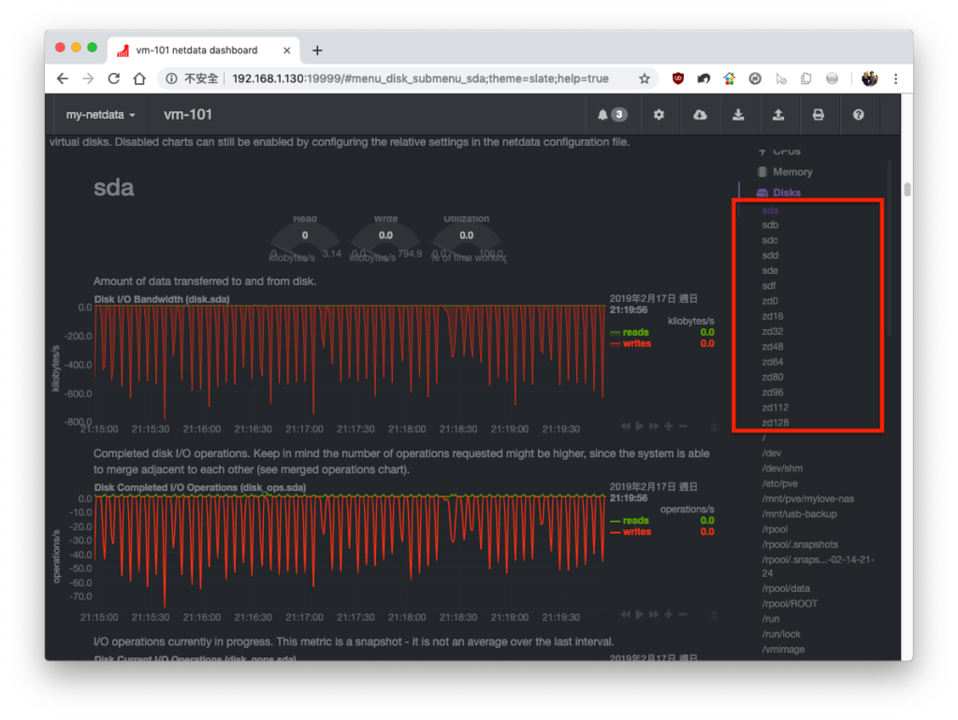Screen dimensions: 958x720
Task: Click the cloud update check icon
Action: [x=700, y=115]
